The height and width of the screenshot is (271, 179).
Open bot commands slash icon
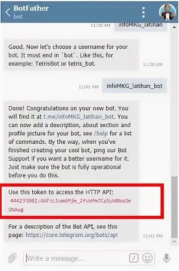(x=134, y=258)
